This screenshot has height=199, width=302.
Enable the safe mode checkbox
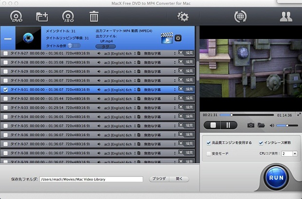pyautogui.click(x=208, y=154)
